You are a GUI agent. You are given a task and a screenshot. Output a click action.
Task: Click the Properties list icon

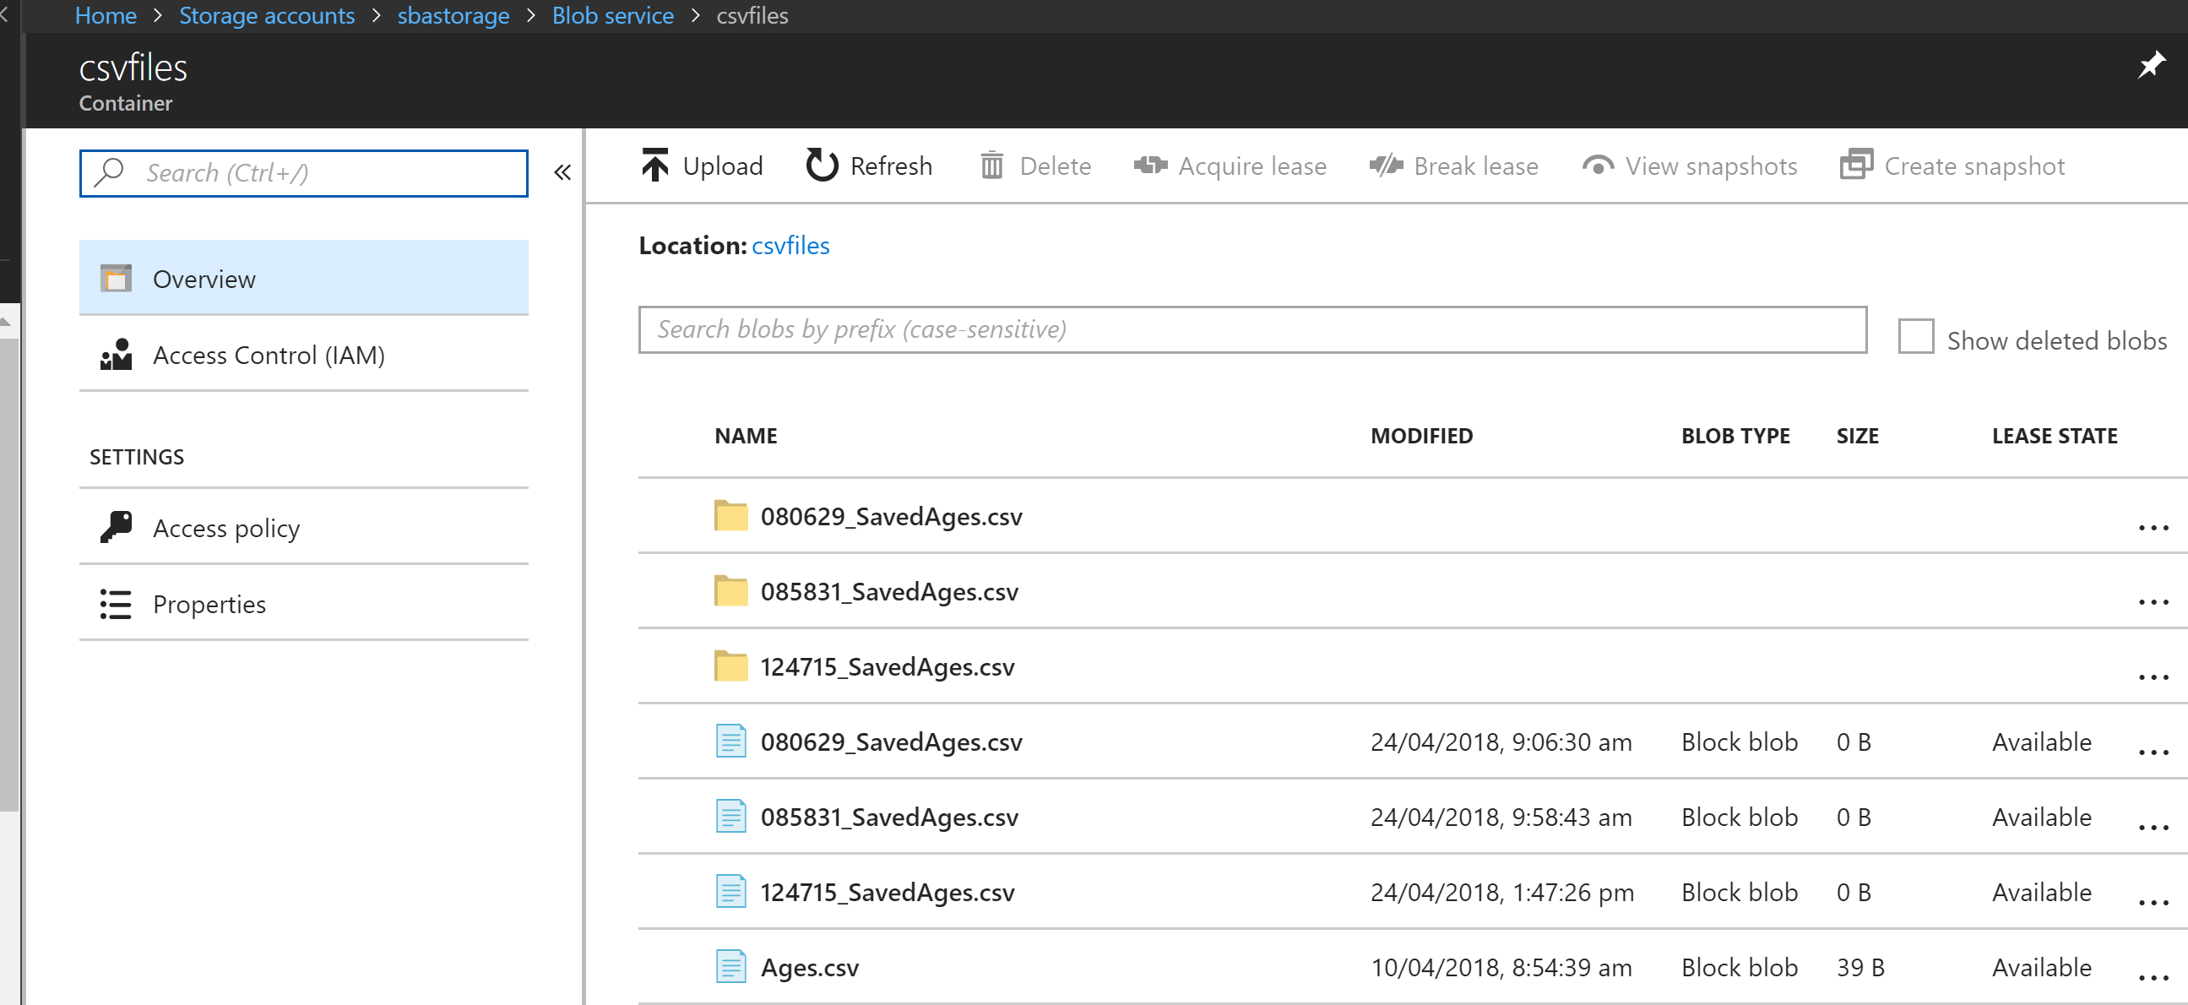(x=116, y=604)
